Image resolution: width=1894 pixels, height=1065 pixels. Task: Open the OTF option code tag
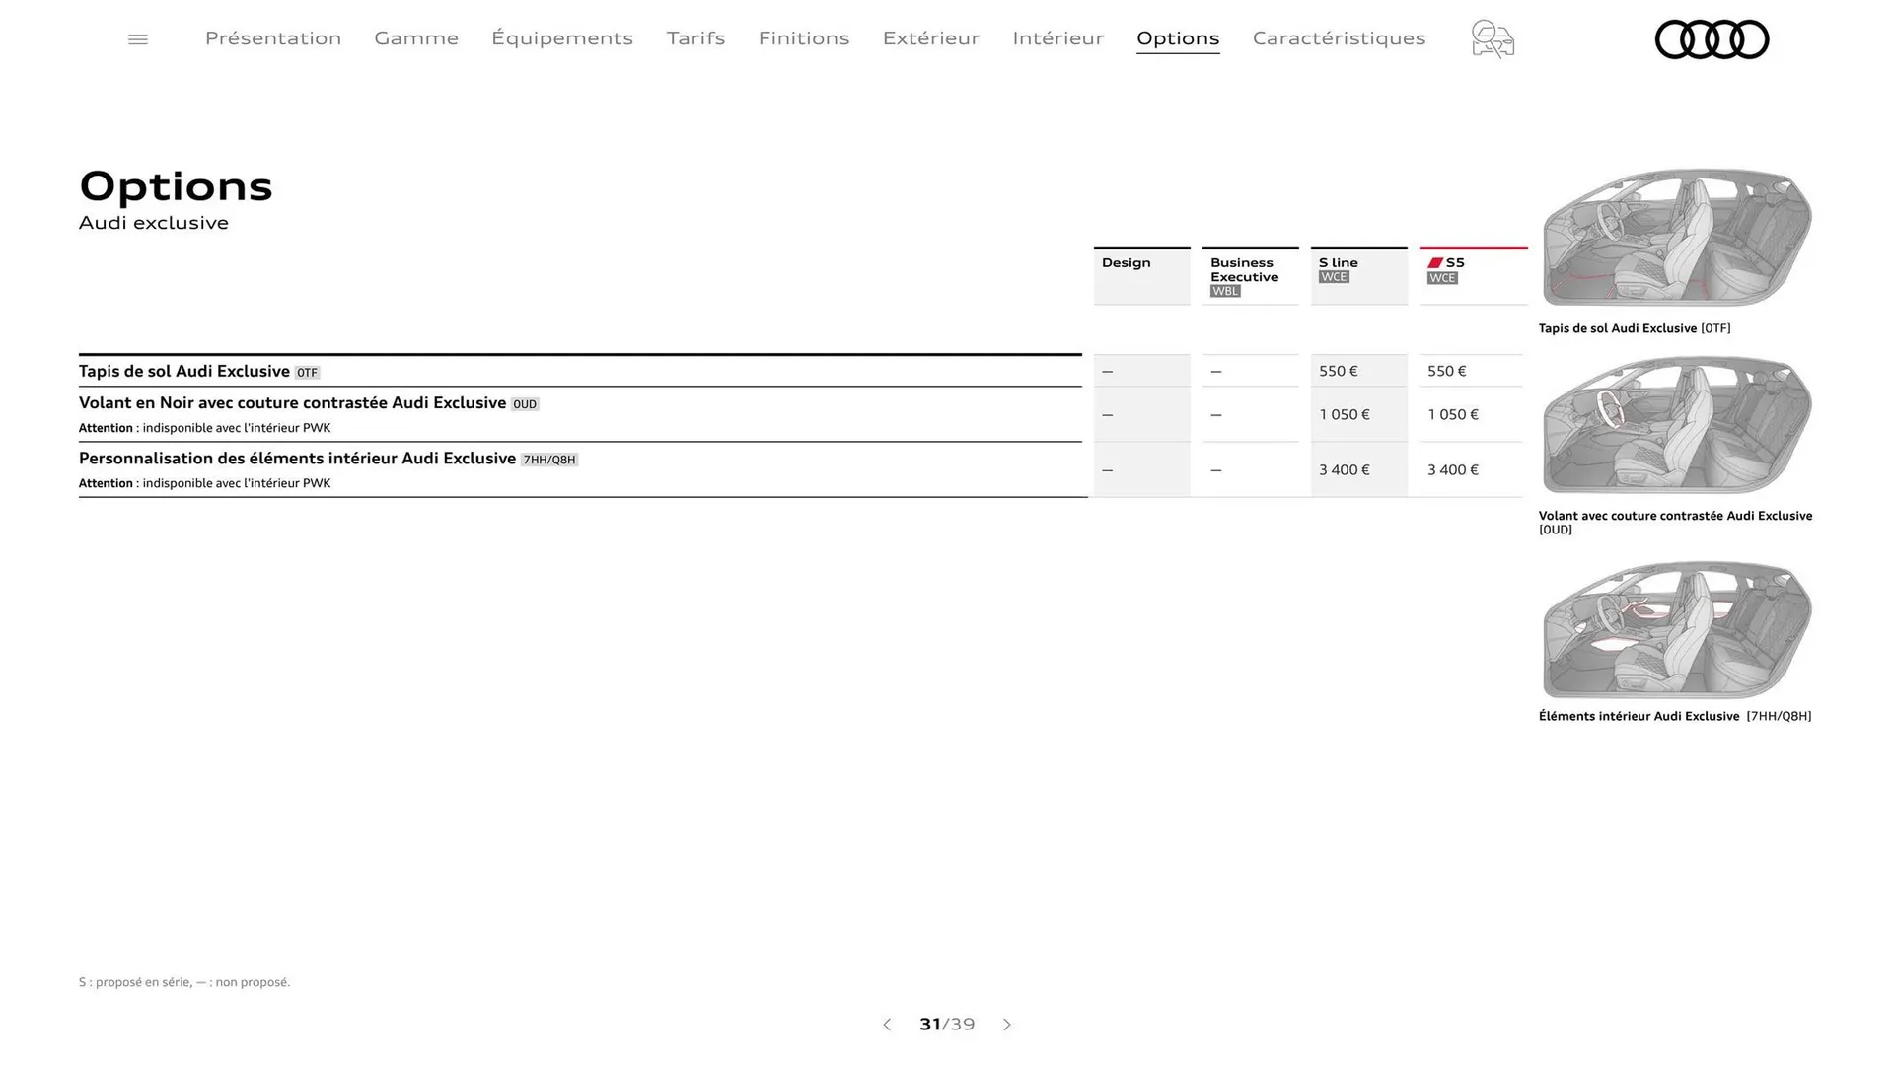pos(307,372)
